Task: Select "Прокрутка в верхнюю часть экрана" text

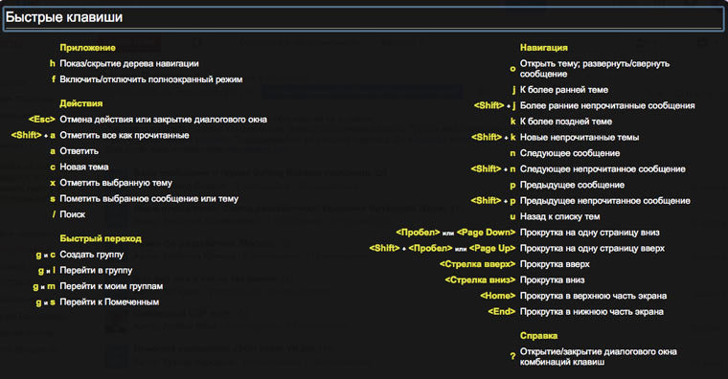Action: click(593, 296)
